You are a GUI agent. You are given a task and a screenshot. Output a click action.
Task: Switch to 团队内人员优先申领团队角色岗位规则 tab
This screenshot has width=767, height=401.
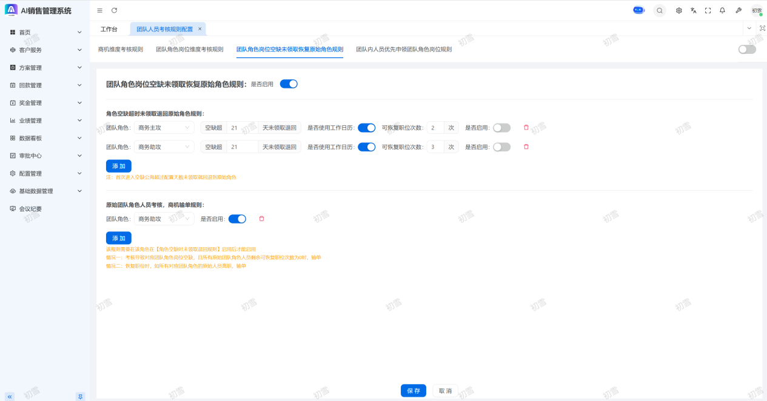[404, 50]
